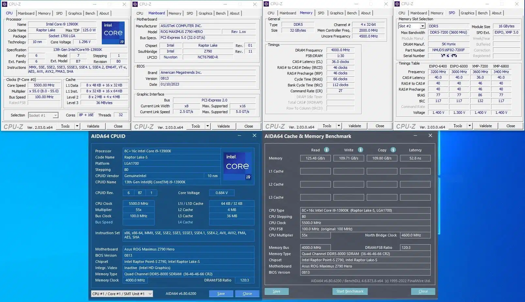Open Tools dropdown arrow in Memory CPU-Z window
This screenshot has height=302, width=525.
coord(339,126)
